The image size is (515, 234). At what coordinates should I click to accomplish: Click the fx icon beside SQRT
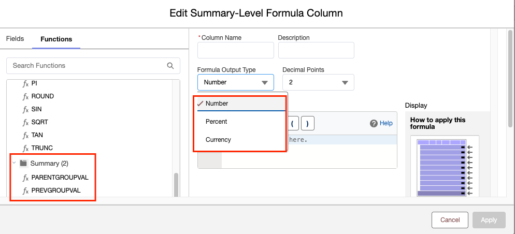point(25,122)
